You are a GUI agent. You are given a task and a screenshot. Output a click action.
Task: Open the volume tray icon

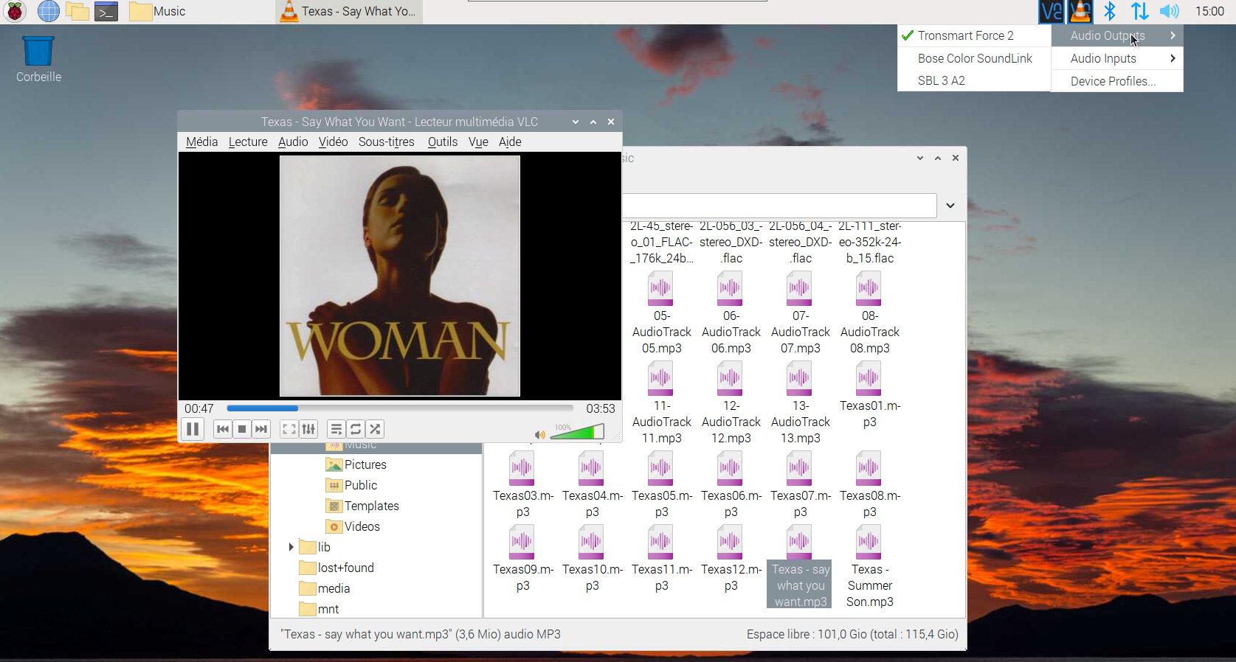click(x=1169, y=11)
